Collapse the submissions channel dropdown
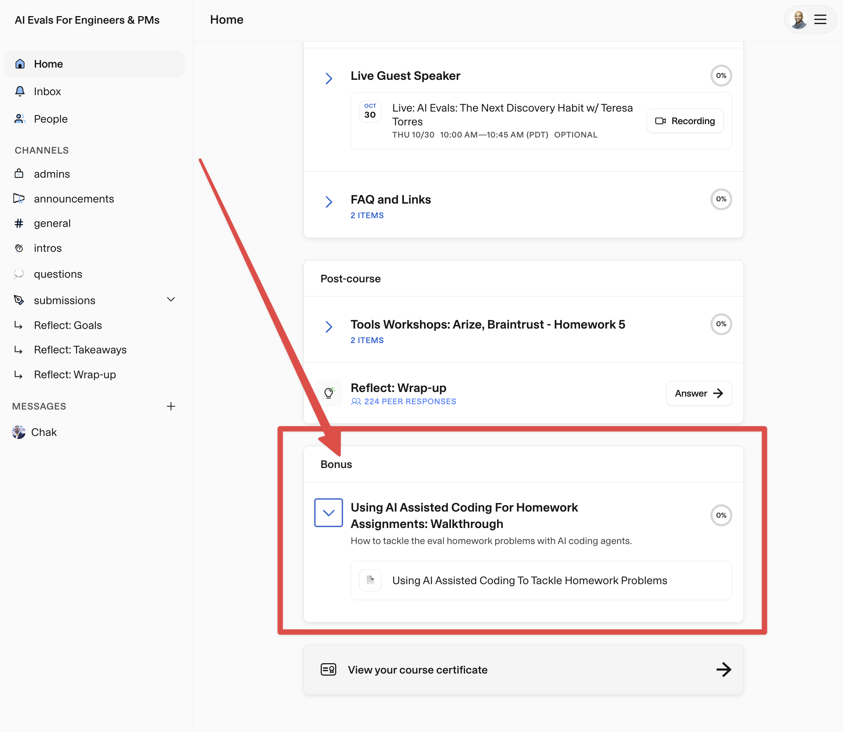The width and height of the screenshot is (843, 732). pos(171,300)
